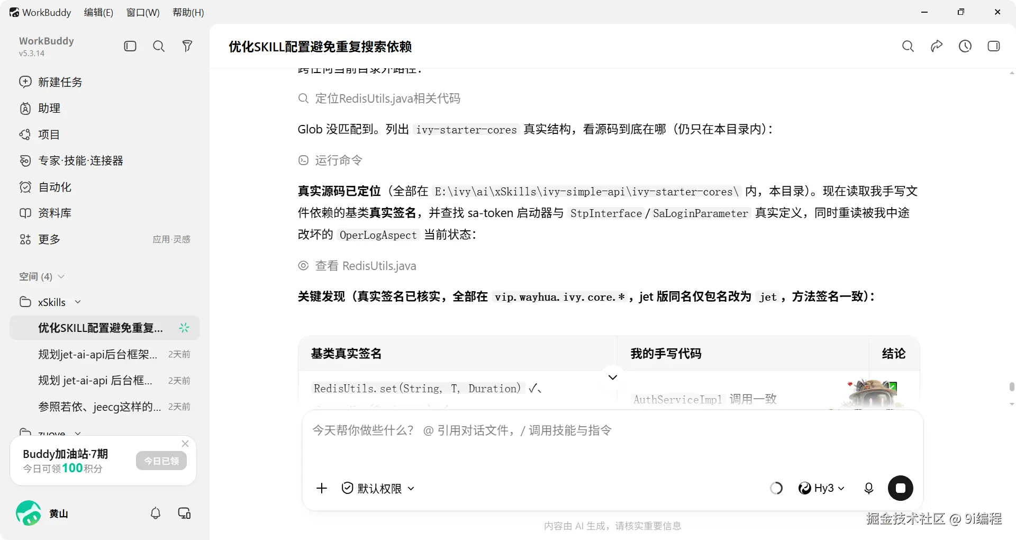This screenshot has width=1016, height=540.
Task: Open notifications bell icon
Action: coord(156,513)
